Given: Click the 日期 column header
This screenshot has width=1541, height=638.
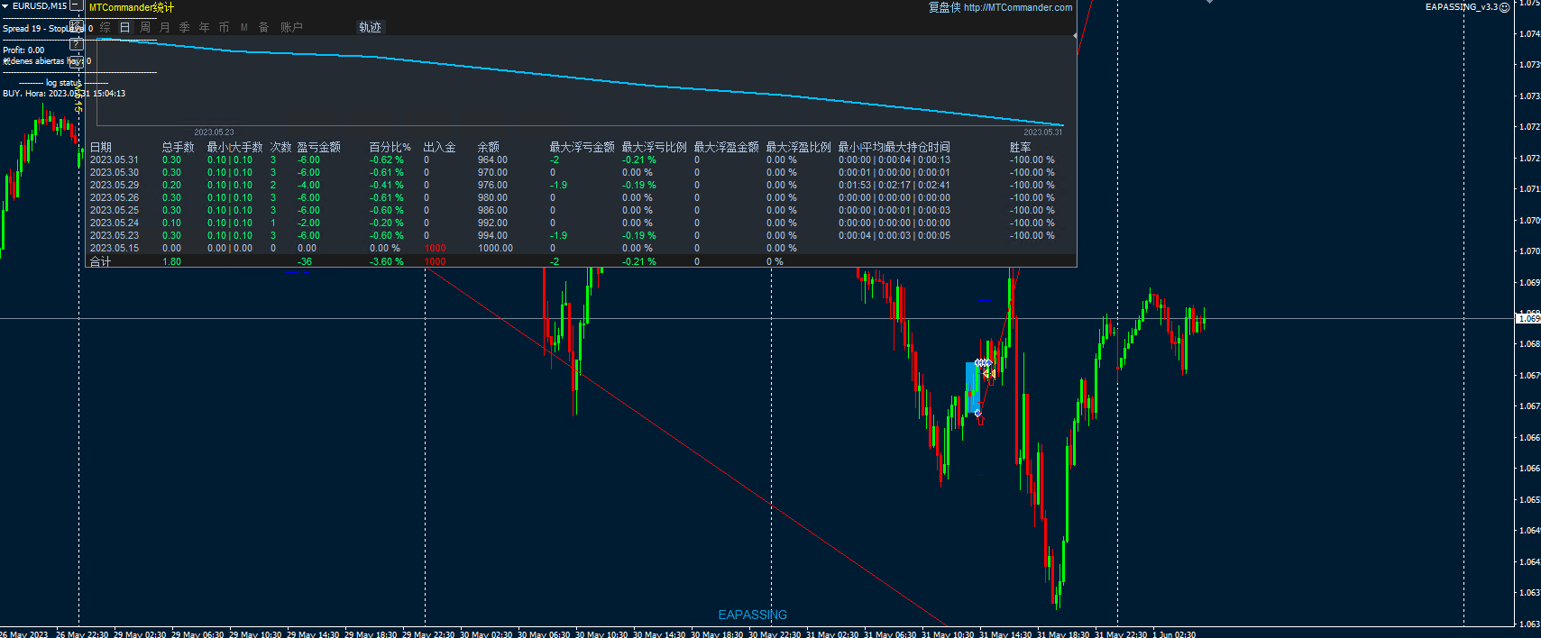Looking at the screenshot, I should [x=100, y=147].
